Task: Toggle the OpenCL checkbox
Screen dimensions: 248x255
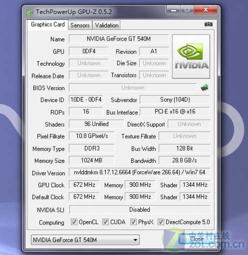Action: click(x=74, y=222)
